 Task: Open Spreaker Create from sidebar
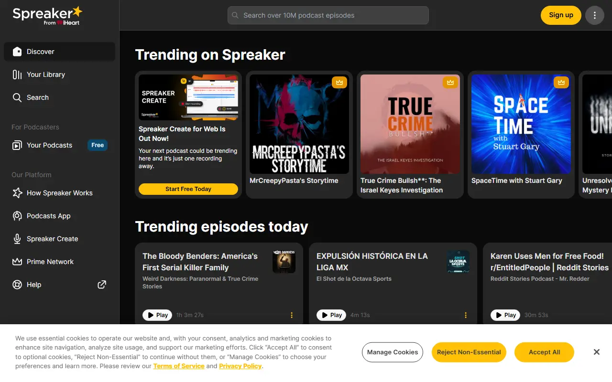59,239
